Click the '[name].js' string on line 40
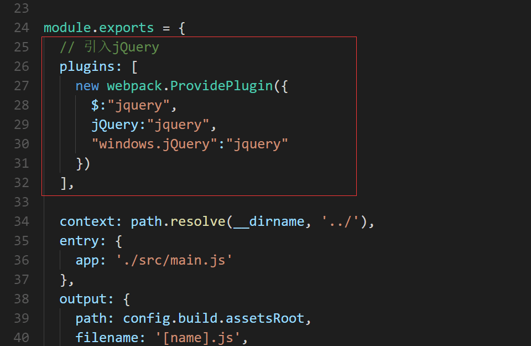This screenshot has width=531, height=346. point(198,338)
